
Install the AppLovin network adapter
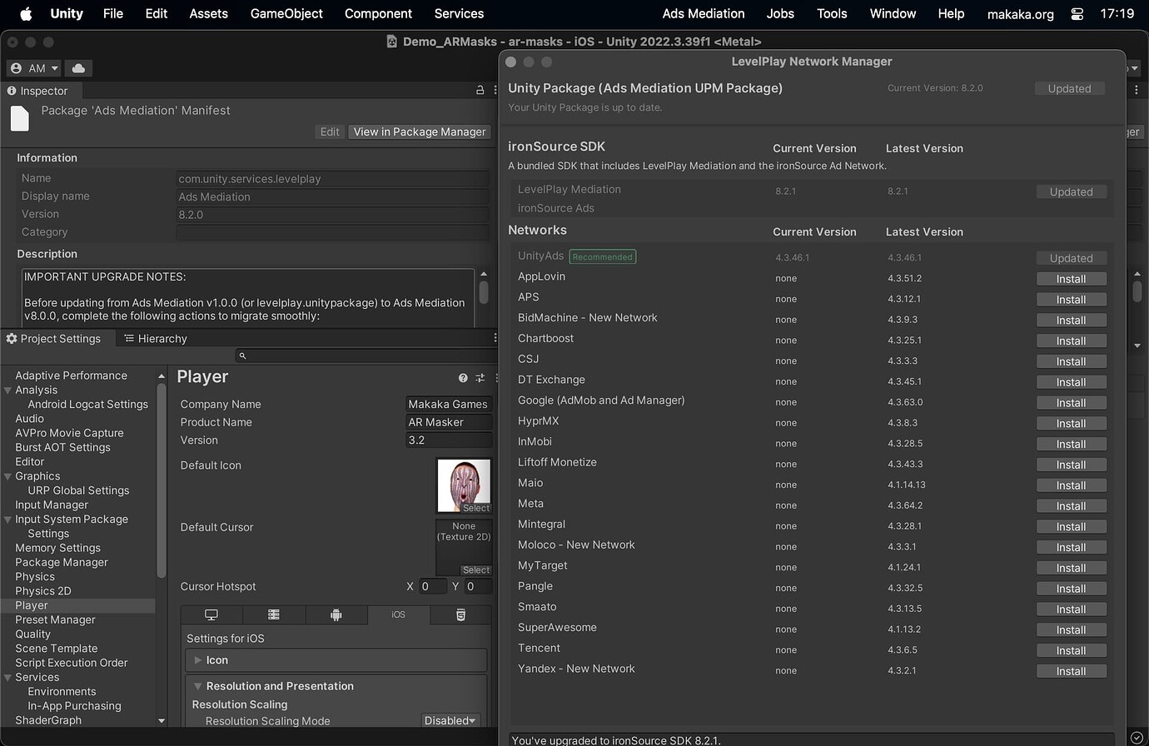(1072, 278)
